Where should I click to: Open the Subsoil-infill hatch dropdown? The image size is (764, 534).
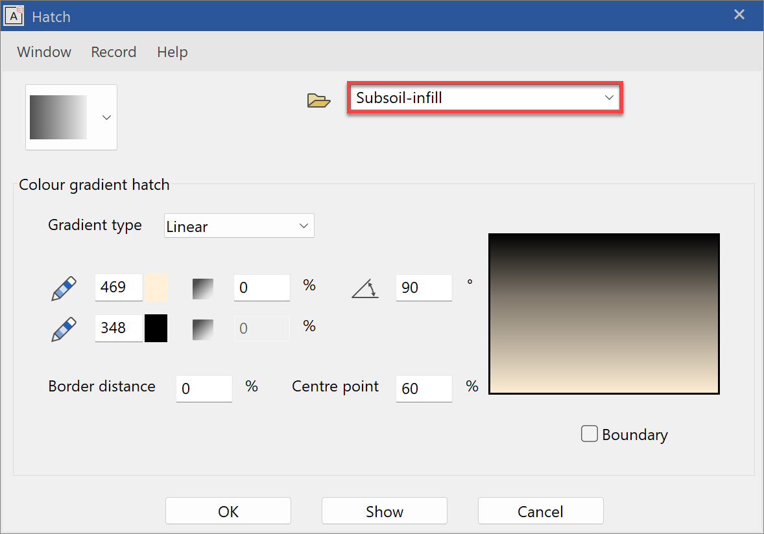pyautogui.click(x=484, y=98)
